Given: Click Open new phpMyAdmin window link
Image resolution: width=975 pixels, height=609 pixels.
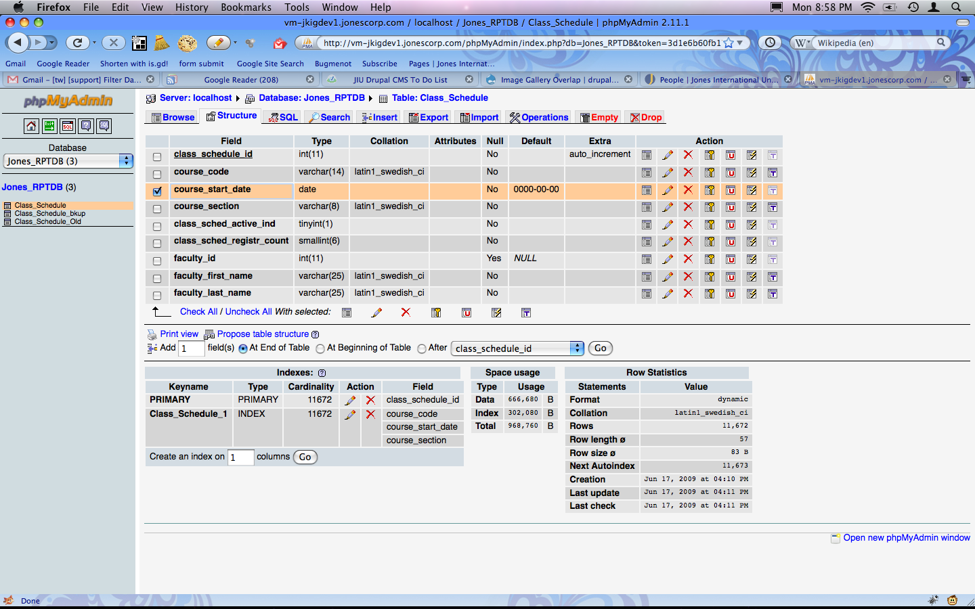Looking at the screenshot, I should click(x=906, y=538).
